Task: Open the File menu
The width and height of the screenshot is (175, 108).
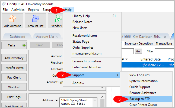Action: (x=5, y=10)
